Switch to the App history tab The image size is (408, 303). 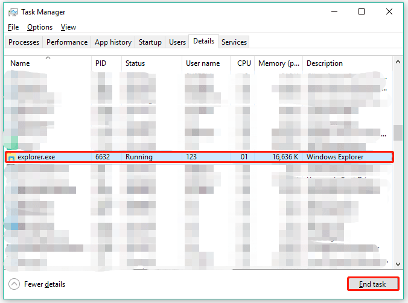click(113, 42)
